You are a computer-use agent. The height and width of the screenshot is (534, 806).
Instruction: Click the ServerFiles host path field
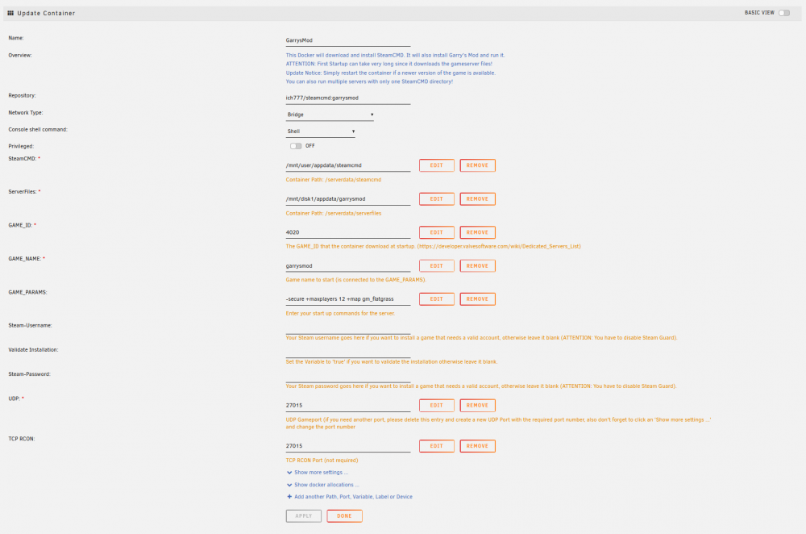tap(348, 199)
